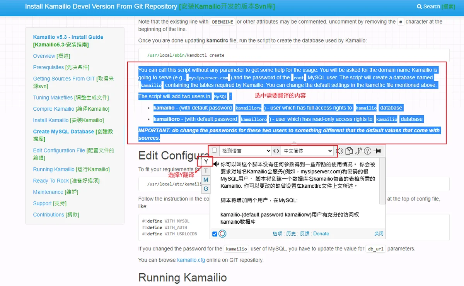Open kamailio.cfg link in page body
The width and height of the screenshot is (464, 286).
click(191, 260)
